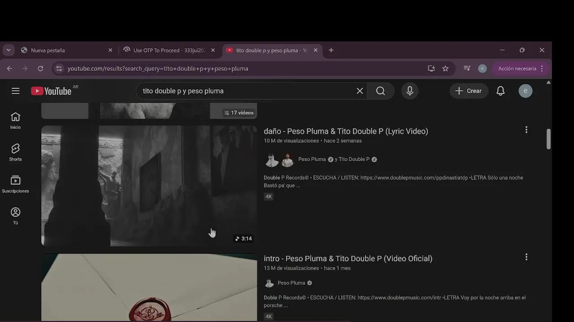Expand the tab search dropdown

(9, 50)
